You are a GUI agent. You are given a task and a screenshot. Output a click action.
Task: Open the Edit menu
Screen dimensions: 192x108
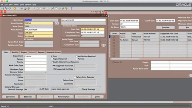tap(6, 5)
